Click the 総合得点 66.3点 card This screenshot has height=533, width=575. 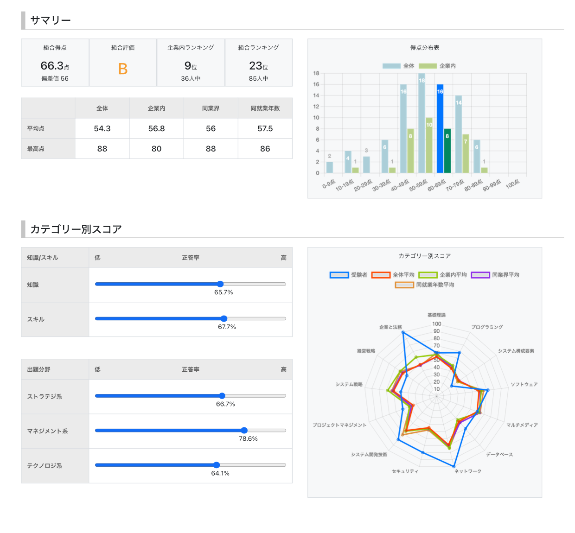pyautogui.click(x=55, y=63)
